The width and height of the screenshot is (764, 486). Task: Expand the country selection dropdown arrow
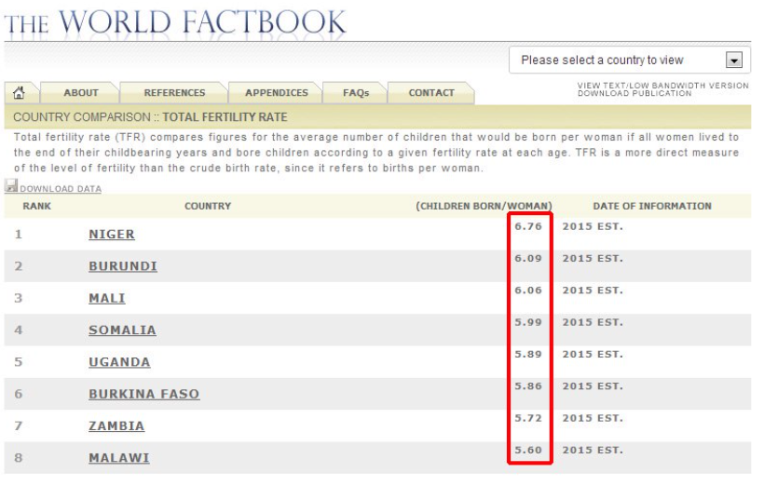pyautogui.click(x=734, y=61)
